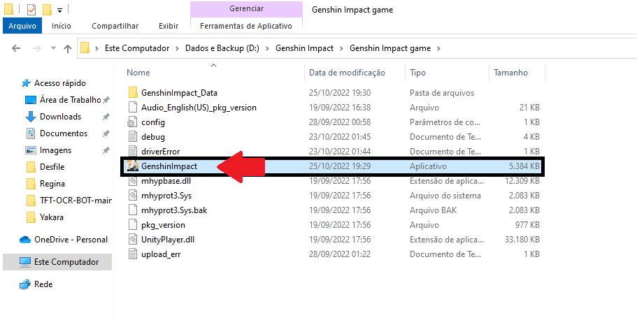
Task: Select the pkg_version file icon
Action: pyautogui.click(x=133, y=224)
